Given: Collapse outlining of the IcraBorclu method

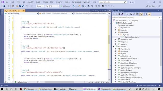Looking at the screenshot, I should (x=13, y=27).
